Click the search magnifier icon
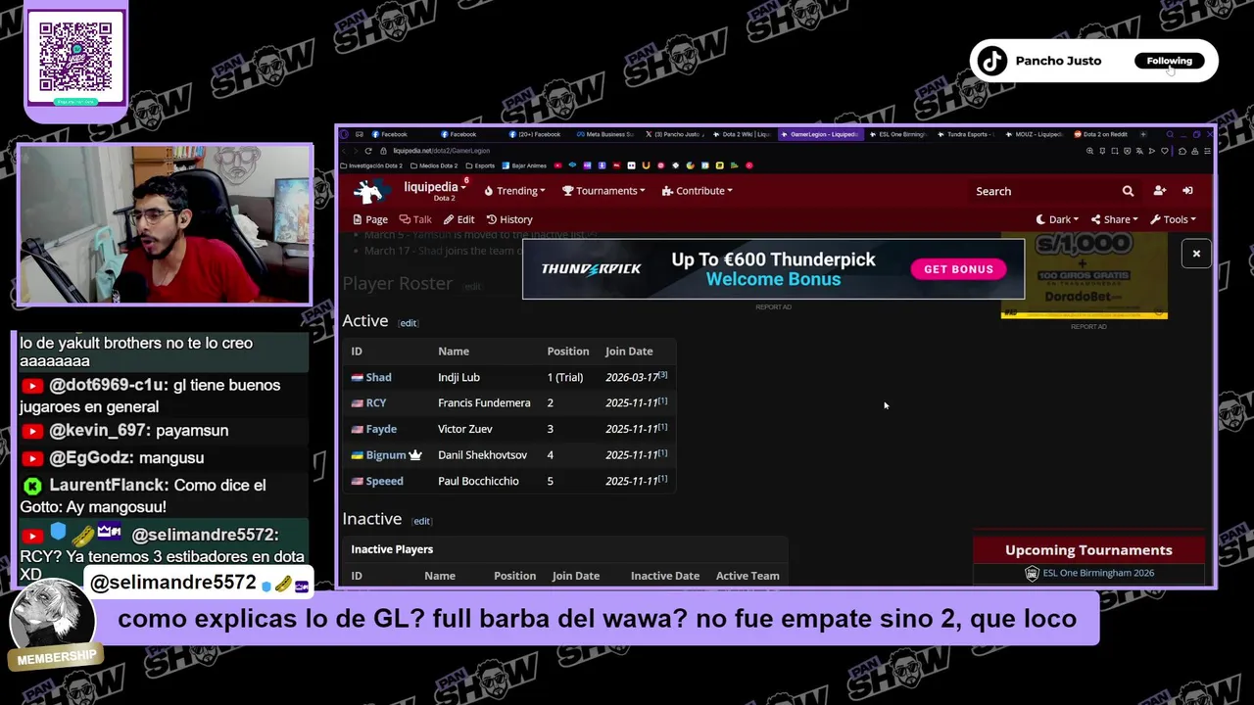Image resolution: width=1254 pixels, height=705 pixels. 1128,191
